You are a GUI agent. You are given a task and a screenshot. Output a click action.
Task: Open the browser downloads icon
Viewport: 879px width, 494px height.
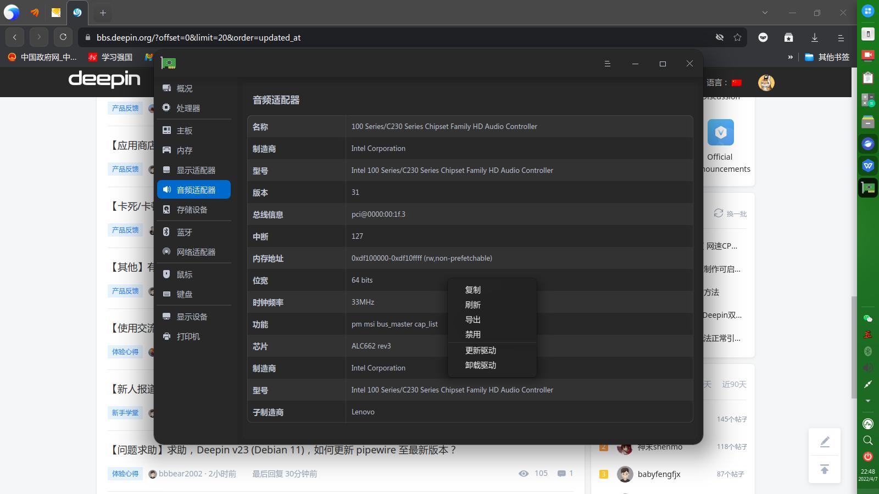(815, 37)
